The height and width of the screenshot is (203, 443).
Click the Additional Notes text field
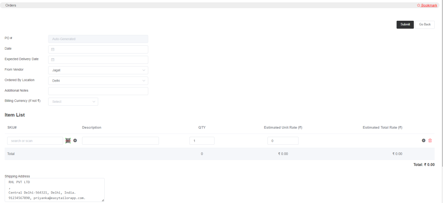(98, 91)
